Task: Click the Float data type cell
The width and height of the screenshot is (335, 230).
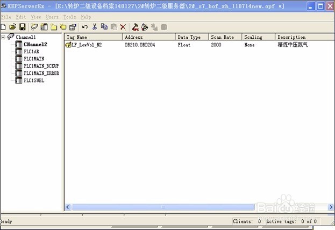Action: 184,45
